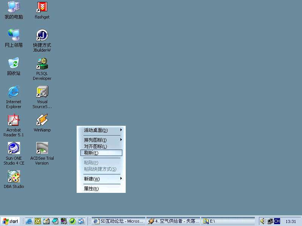
Task: Click the Internet Explorer desktop icon
Action: pyautogui.click(x=14, y=92)
